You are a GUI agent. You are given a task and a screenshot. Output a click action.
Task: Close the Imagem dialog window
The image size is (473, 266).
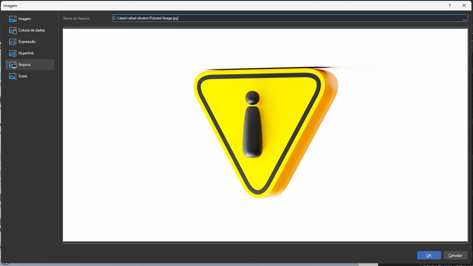coord(464,5)
